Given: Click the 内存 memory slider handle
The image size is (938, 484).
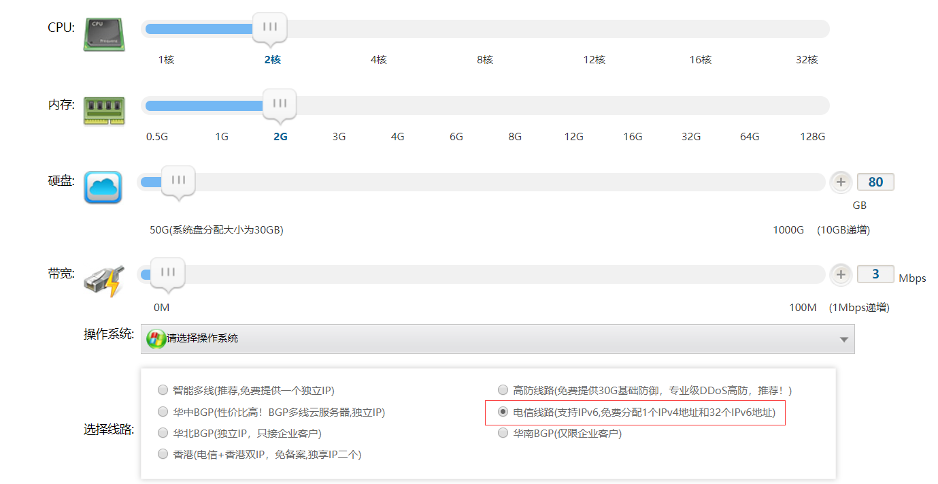Looking at the screenshot, I should click(x=279, y=104).
